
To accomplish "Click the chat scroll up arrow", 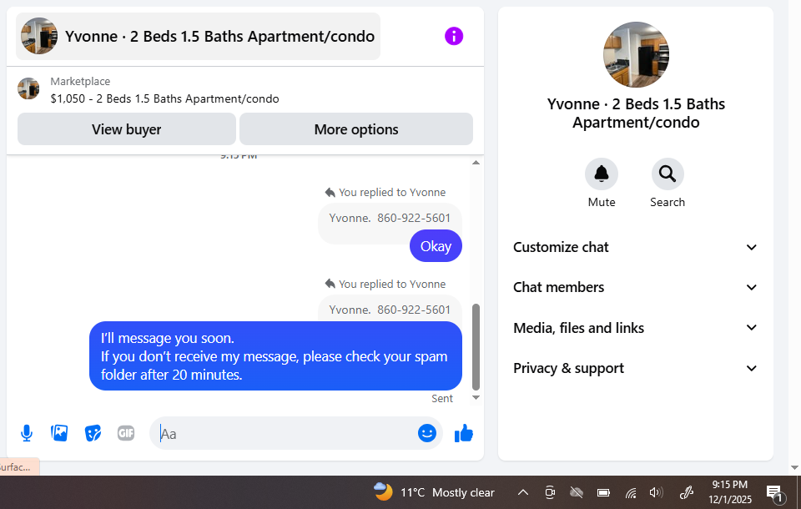I will click(476, 163).
